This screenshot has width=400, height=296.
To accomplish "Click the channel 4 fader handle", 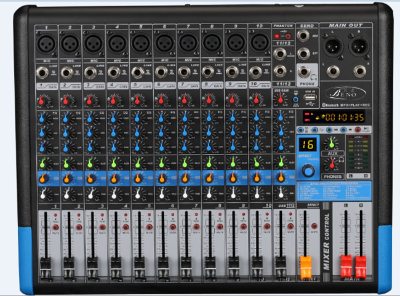I will [115, 265].
